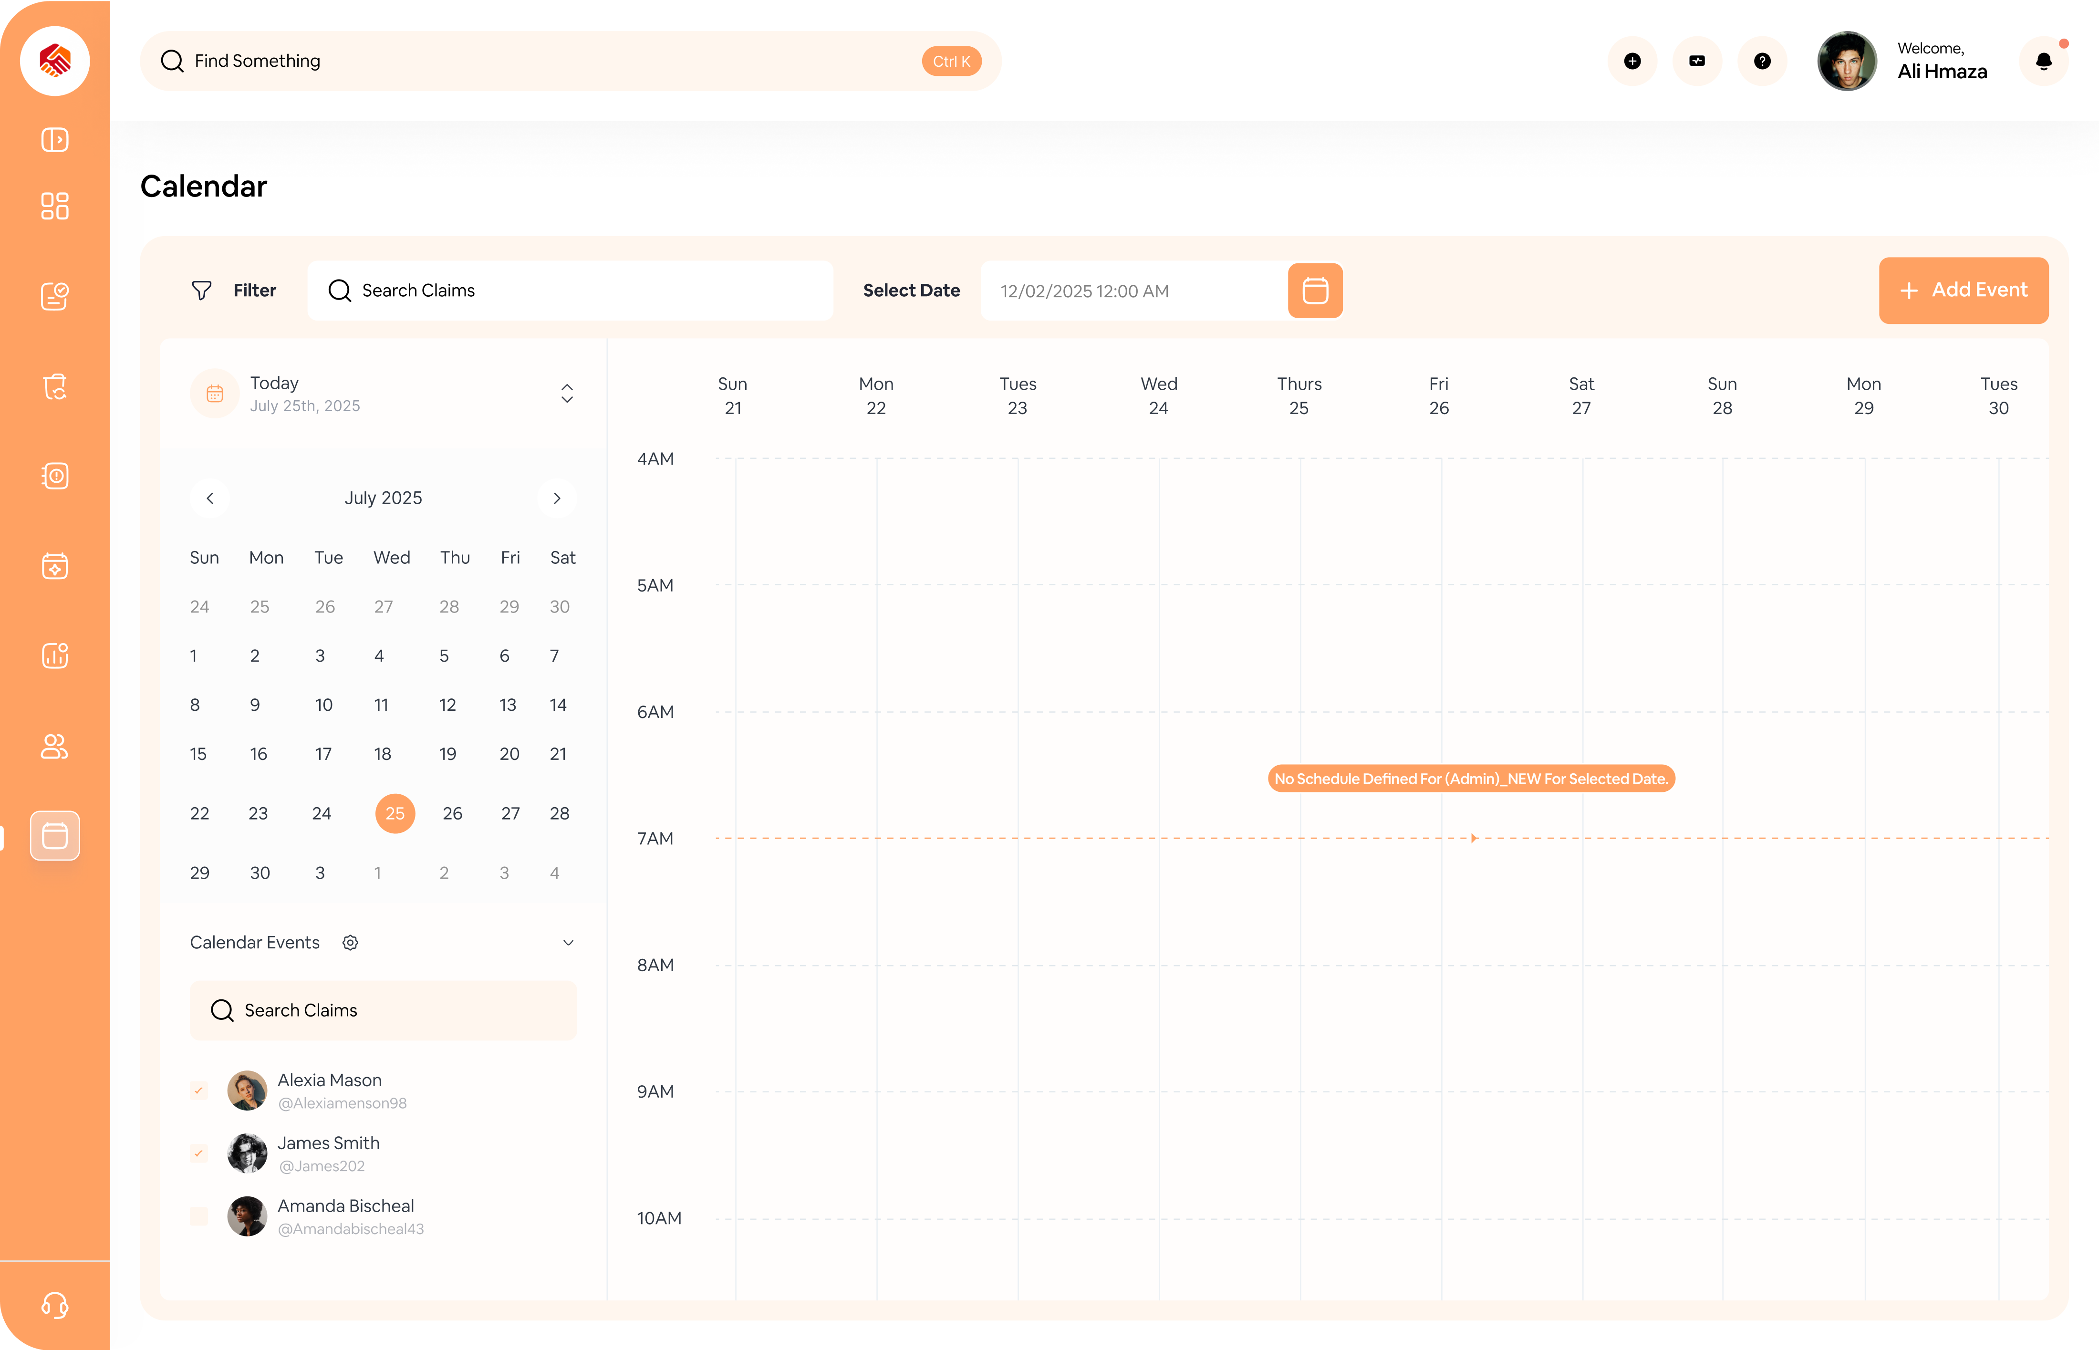This screenshot has height=1350, width=2099.
Task: Click the Filter button
Action: [234, 290]
